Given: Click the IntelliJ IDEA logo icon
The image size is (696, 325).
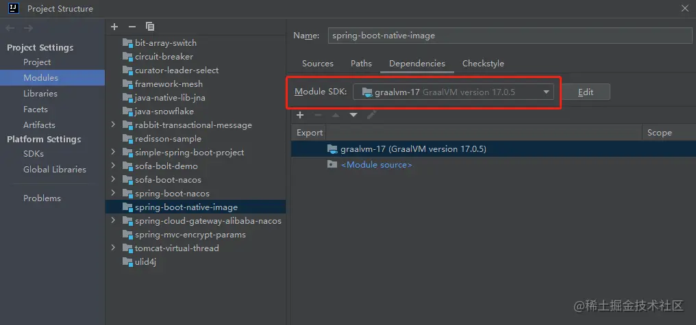Looking at the screenshot, I should (x=14, y=8).
